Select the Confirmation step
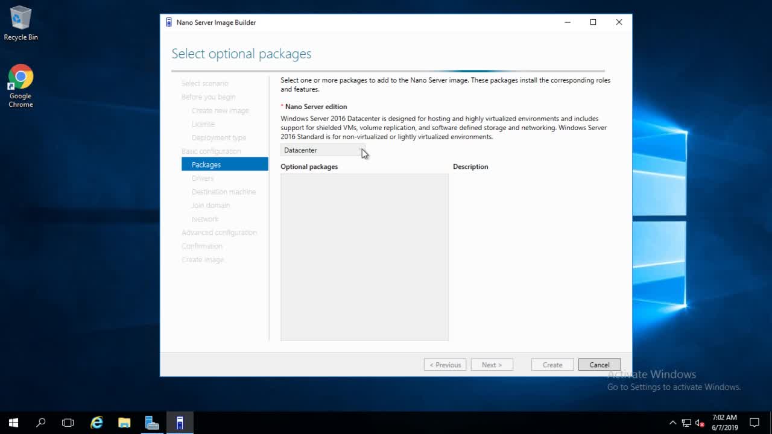The height and width of the screenshot is (434, 772). tap(202, 246)
